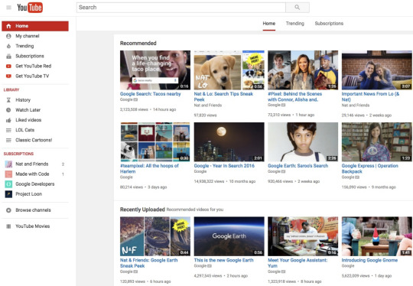Click the Google Earth globe thumbnail
This screenshot has height=286, width=413.
click(x=229, y=236)
